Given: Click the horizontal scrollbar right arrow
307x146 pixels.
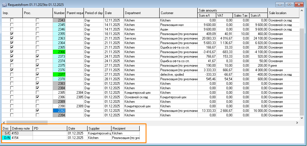Looking at the screenshot, I should (297, 123).
